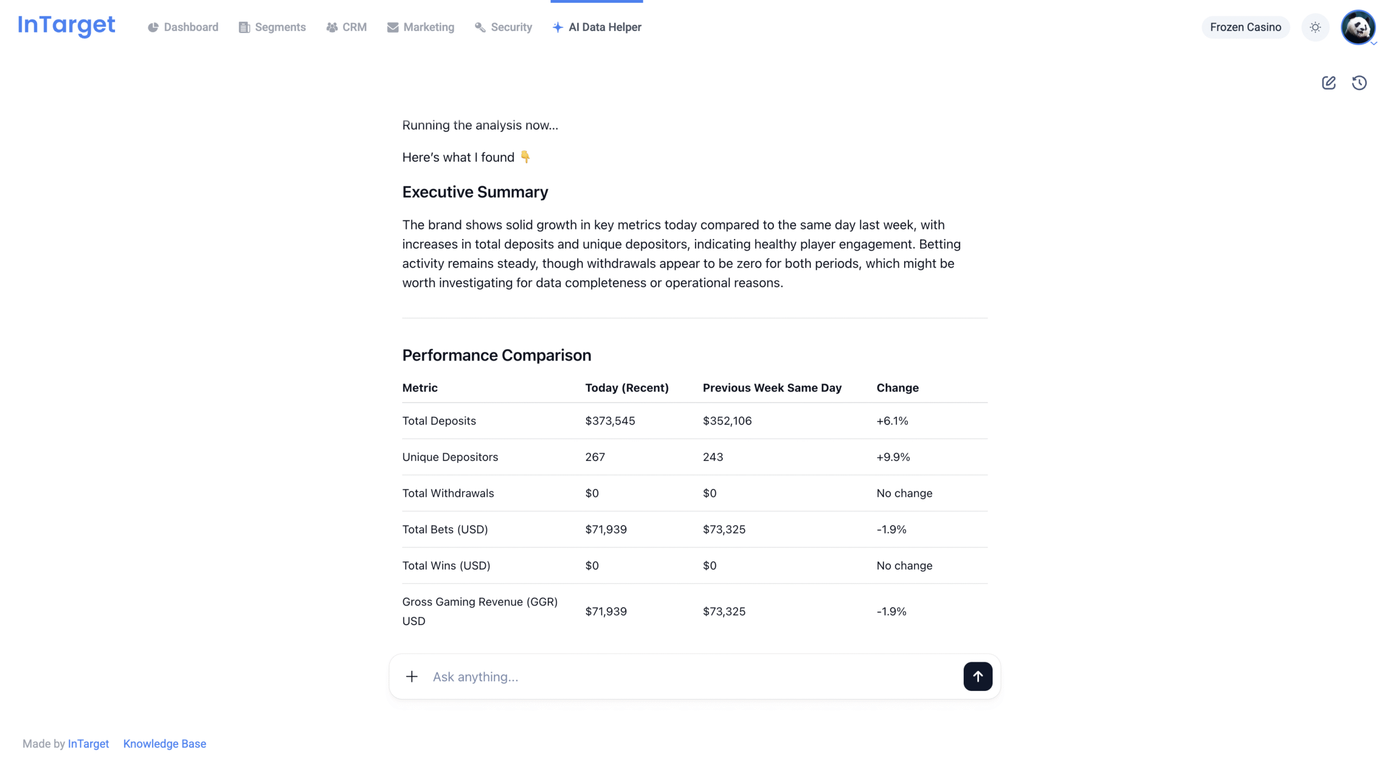Click the plus attachment icon

412,676
